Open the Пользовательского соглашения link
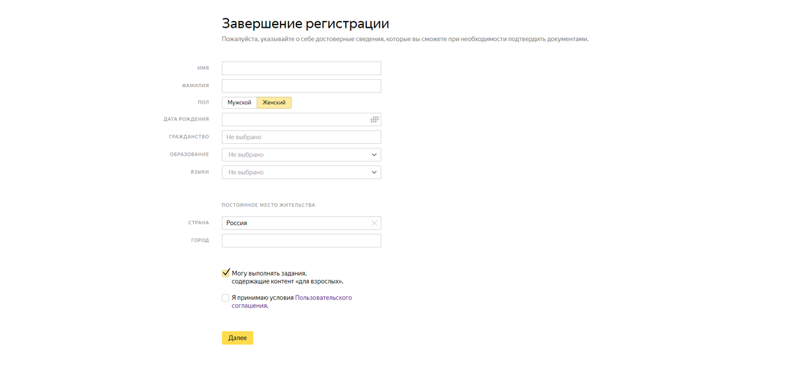792x392 pixels. tap(322, 298)
